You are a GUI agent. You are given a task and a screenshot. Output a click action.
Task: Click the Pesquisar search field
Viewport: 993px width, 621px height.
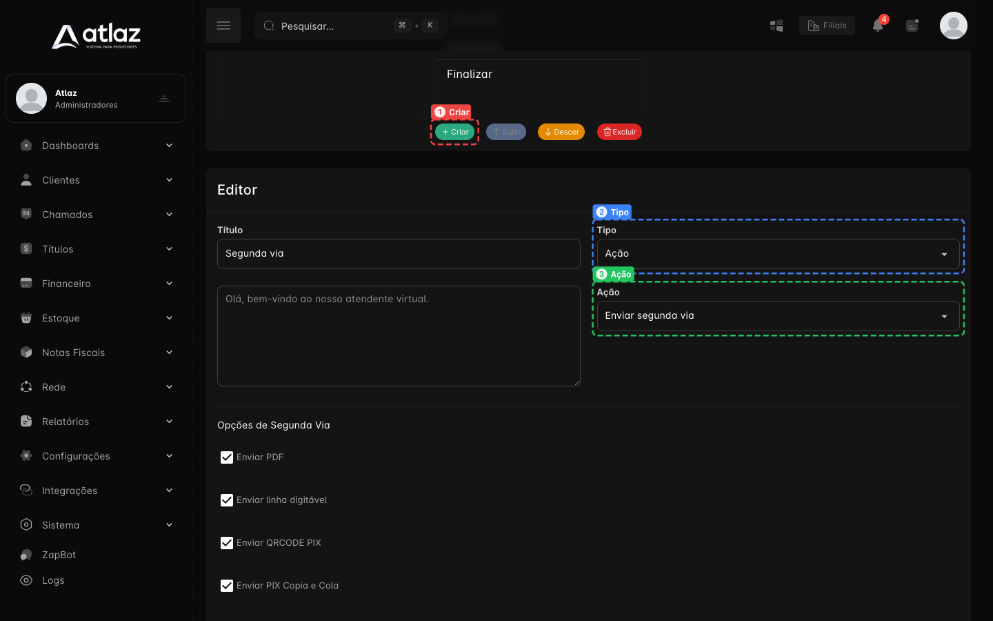(351, 26)
